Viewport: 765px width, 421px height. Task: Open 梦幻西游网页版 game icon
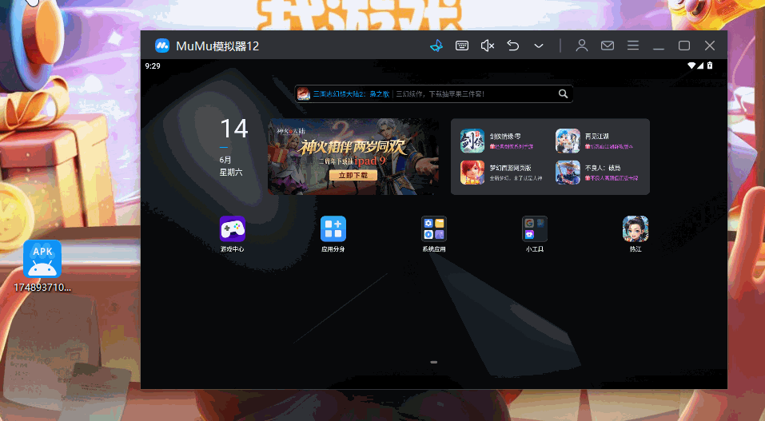pos(472,173)
